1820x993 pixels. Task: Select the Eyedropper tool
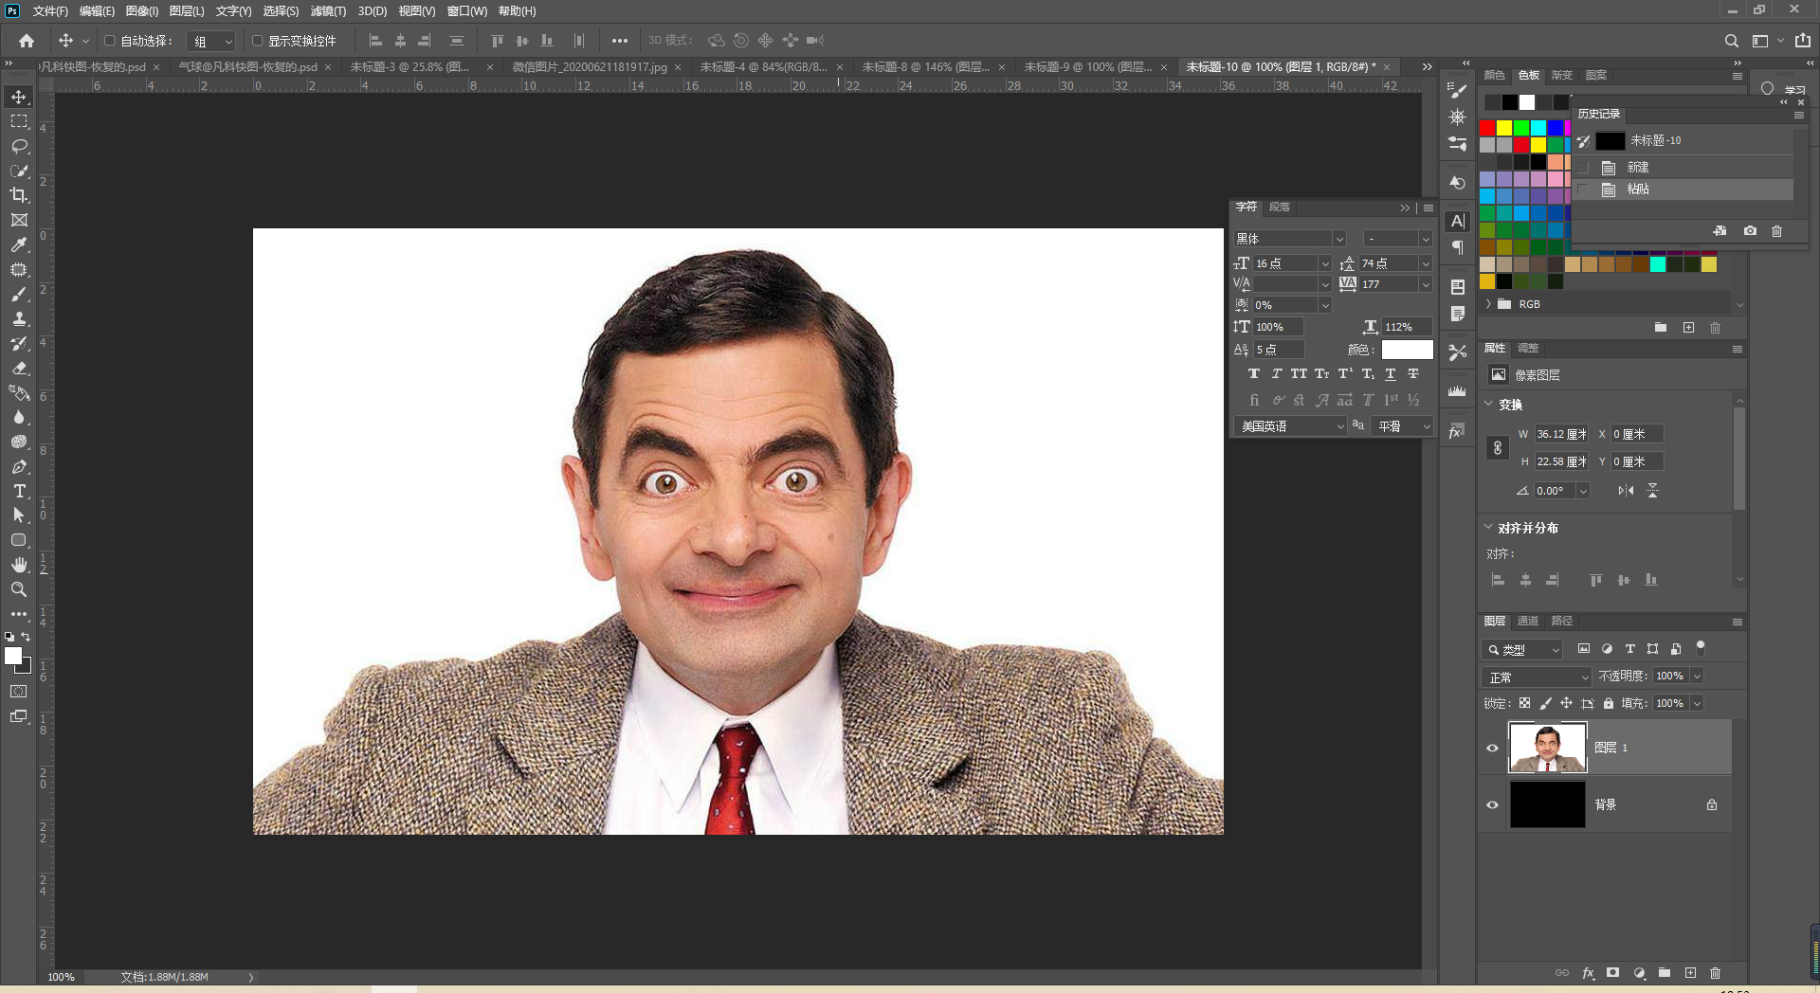pos(19,244)
